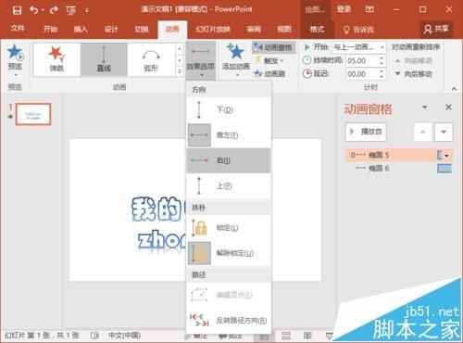
Task: Switch to the 格式 format tab
Action: pos(317,29)
